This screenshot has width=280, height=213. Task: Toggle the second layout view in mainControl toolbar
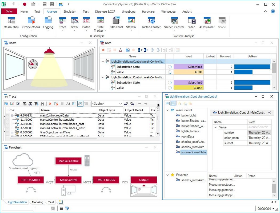[173, 103]
